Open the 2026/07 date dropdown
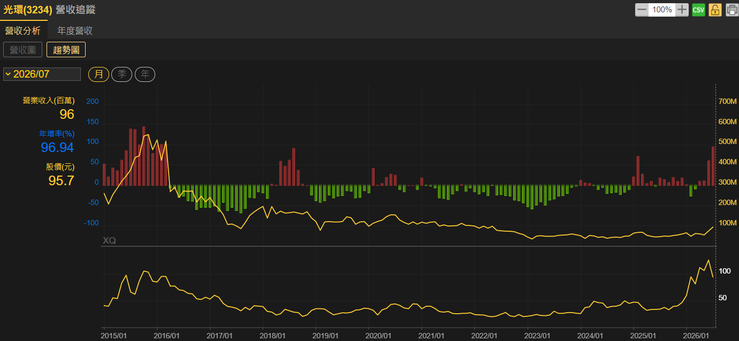 [42, 74]
